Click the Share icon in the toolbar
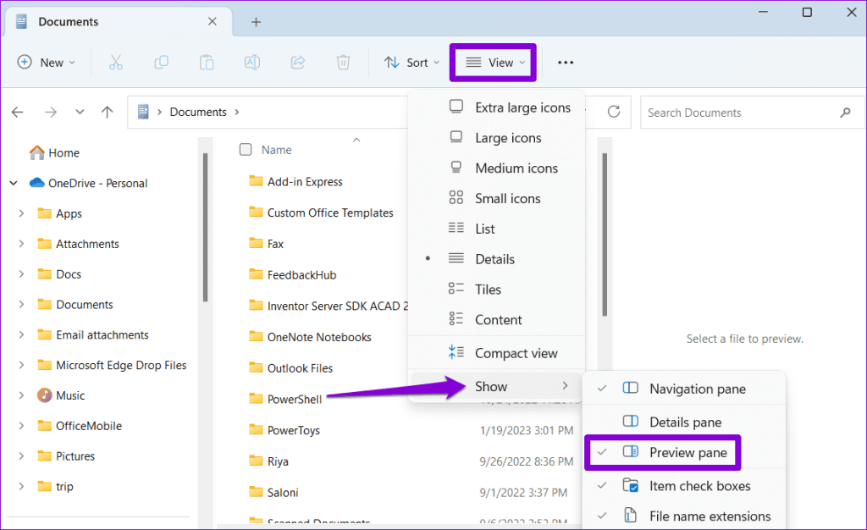The image size is (867, 530). [x=297, y=62]
